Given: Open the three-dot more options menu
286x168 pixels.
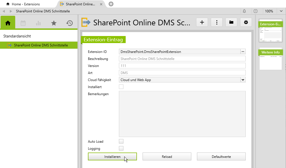Looking at the screenshot, I should click(217, 22).
